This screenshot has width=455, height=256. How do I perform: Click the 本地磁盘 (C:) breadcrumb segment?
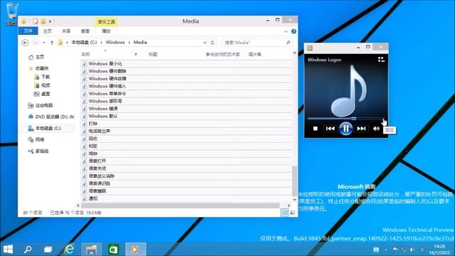click(x=84, y=43)
